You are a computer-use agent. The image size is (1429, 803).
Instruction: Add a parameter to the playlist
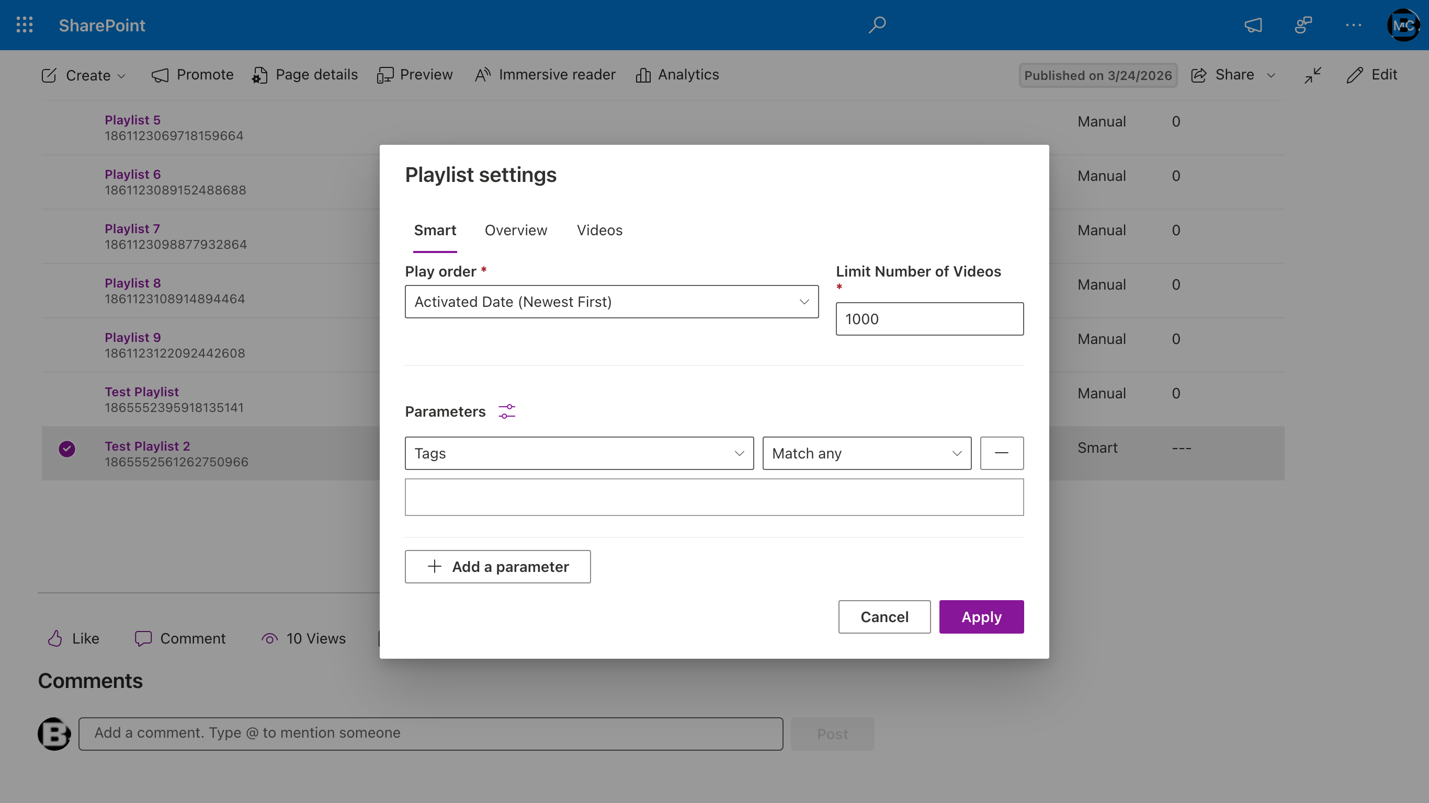pyautogui.click(x=497, y=566)
